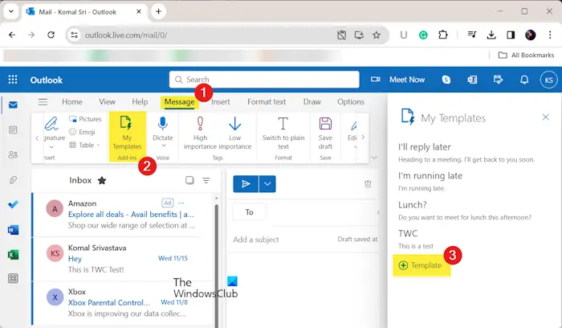Insert Pictures from the ribbon

pyautogui.click(x=85, y=119)
